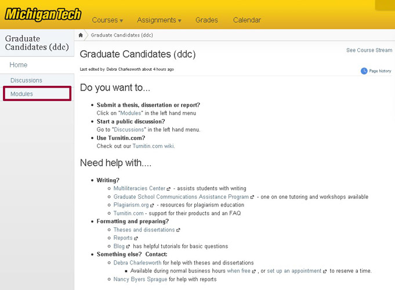Open the Grades page
Screen dimensions: 395x290
click(x=206, y=20)
